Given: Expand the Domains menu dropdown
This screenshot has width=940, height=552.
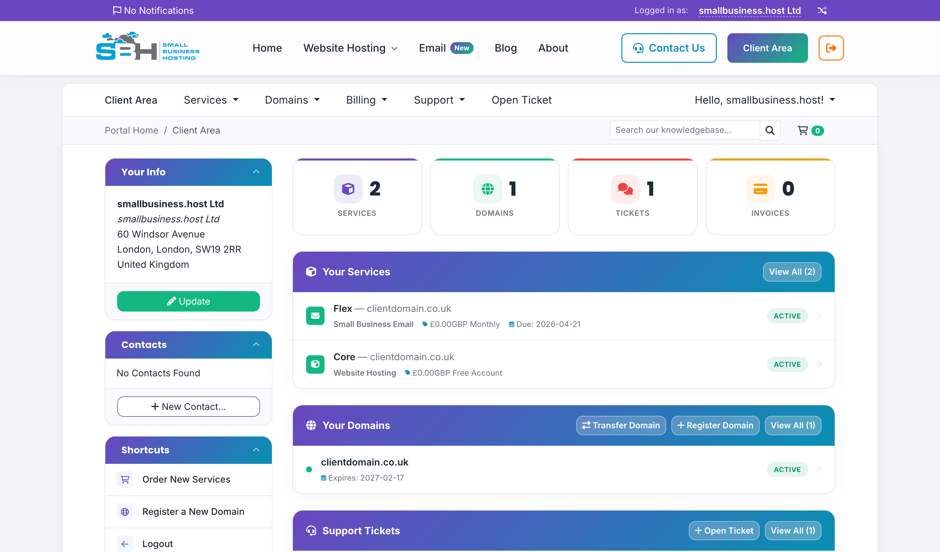Looking at the screenshot, I should click(x=293, y=100).
